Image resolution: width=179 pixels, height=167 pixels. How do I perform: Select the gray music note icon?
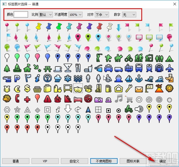[x=119, y=98]
